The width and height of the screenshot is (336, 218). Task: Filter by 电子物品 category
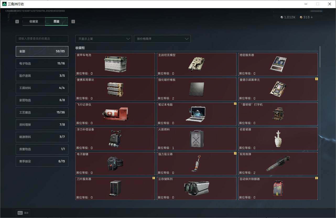pyautogui.click(x=42, y=63)
